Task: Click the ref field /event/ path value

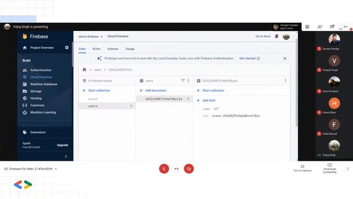Action: coord(236,116)
